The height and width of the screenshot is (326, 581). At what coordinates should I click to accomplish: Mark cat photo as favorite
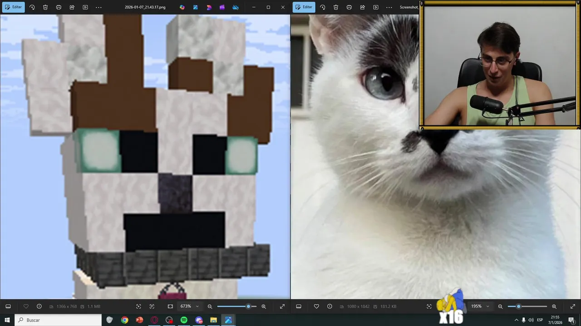click(316, 307)
